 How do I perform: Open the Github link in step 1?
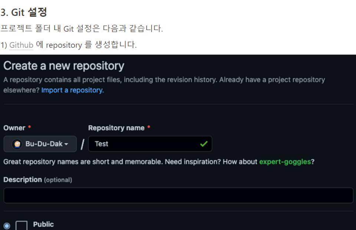(x=22, y=45)
